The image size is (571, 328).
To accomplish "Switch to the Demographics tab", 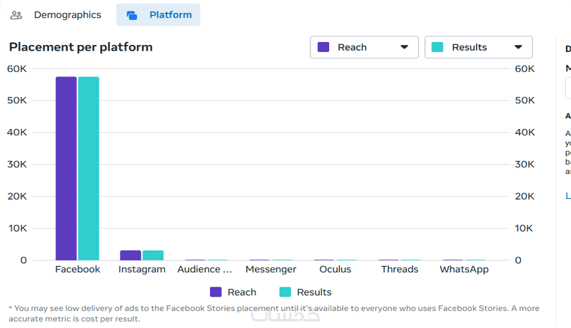I will (67, 15).
